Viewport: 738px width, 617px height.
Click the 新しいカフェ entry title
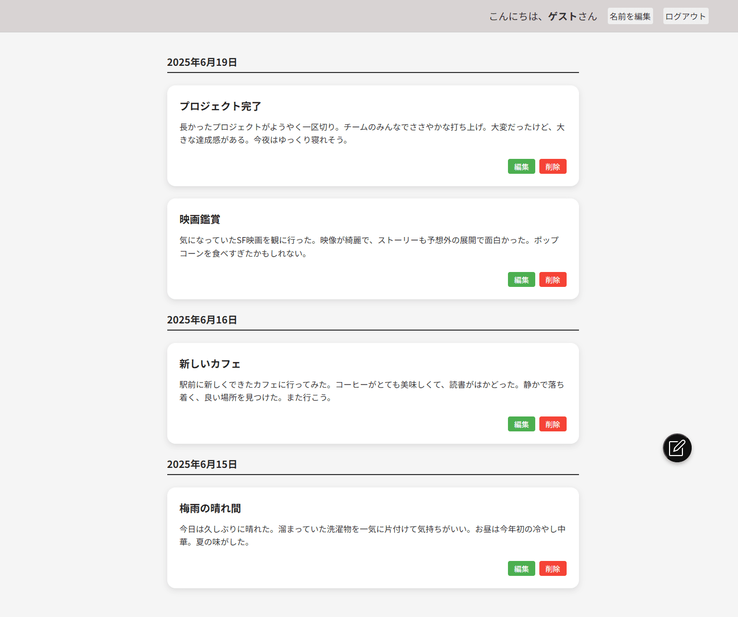tap(210, 364)
